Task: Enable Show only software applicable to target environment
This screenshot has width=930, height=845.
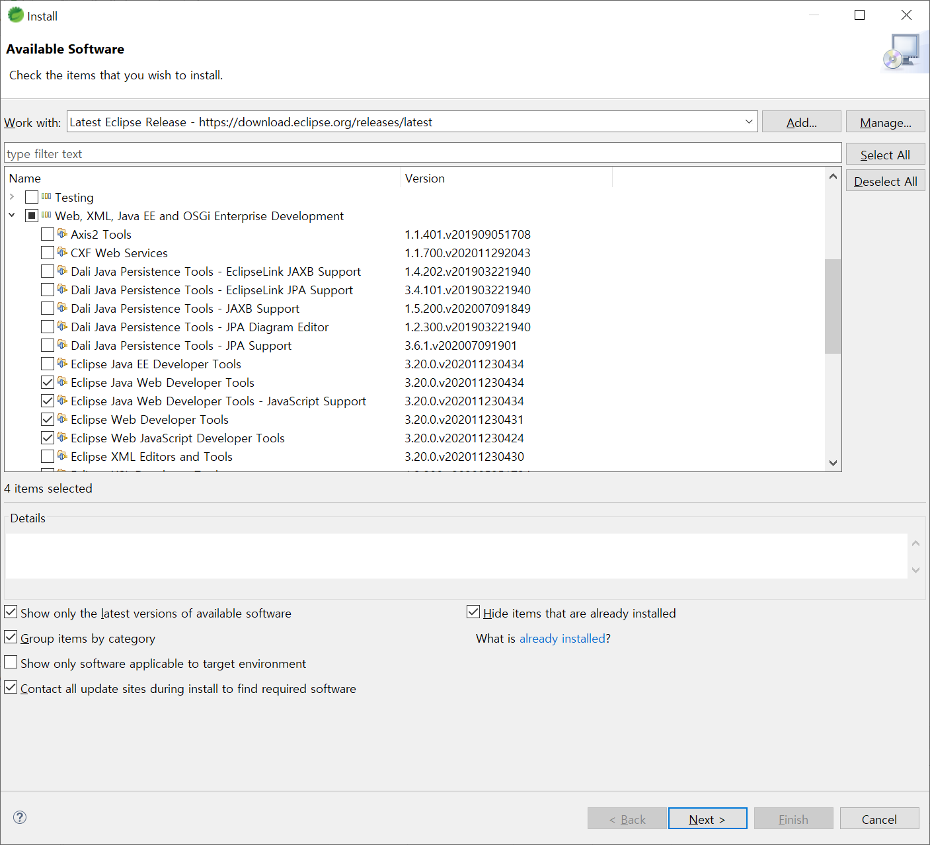Action: 11,663
